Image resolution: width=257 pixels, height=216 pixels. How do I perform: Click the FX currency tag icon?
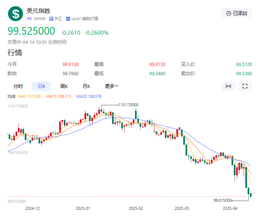click(30, 19)
